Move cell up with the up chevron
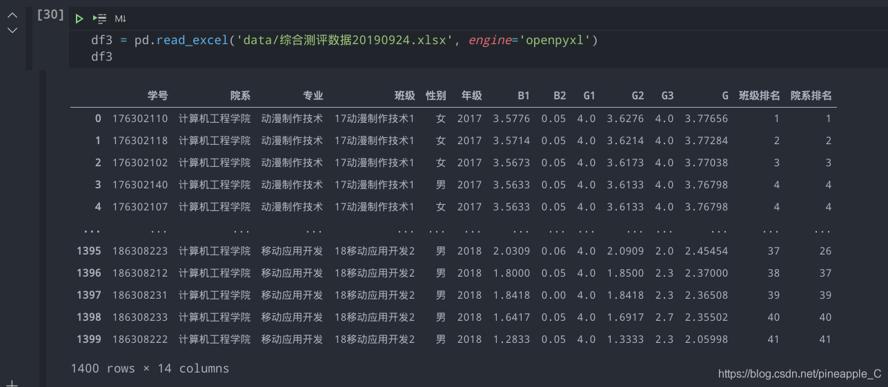Viewport: 888px width, 387px height. [x=12, y=14]
